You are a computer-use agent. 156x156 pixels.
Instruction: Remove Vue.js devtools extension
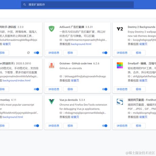pos(70,125)
